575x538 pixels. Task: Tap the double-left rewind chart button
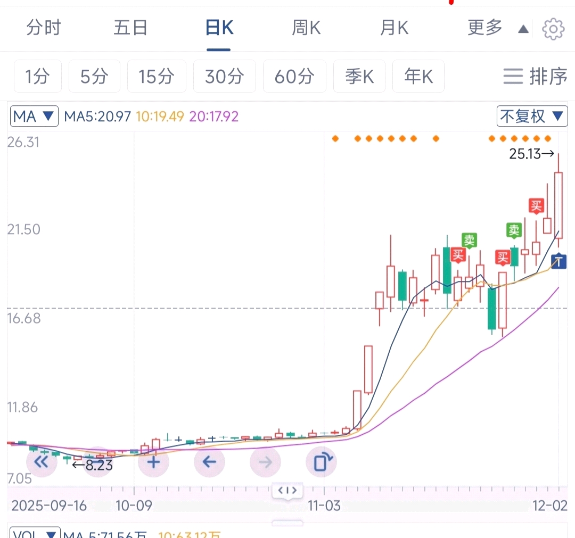[42, 462]
